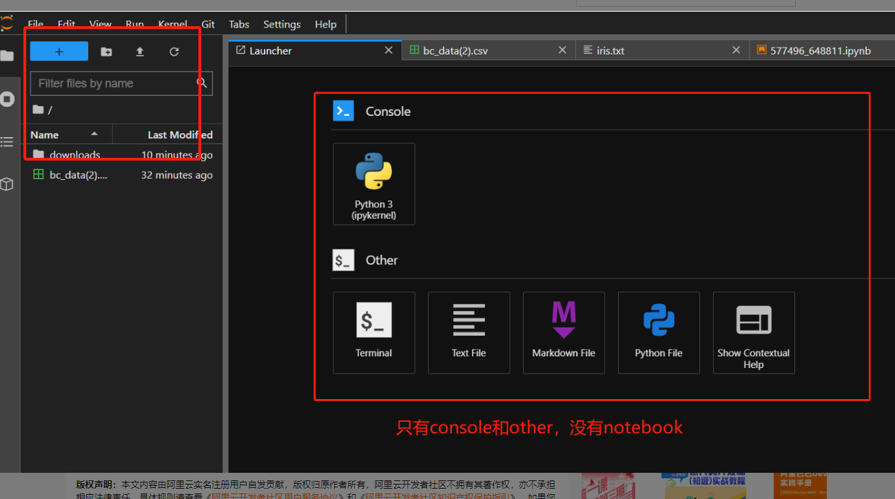Screen dimensions: 895x499
Task: Open the View menu
Action: [x=100, y=24]
